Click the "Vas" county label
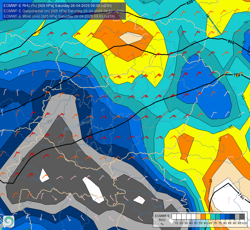The width and height of the screenshot is (250, 230). pyautogui.click(x=50, y=121)
